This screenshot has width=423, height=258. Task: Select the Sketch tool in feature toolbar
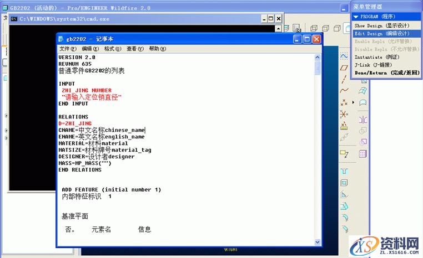344,56
